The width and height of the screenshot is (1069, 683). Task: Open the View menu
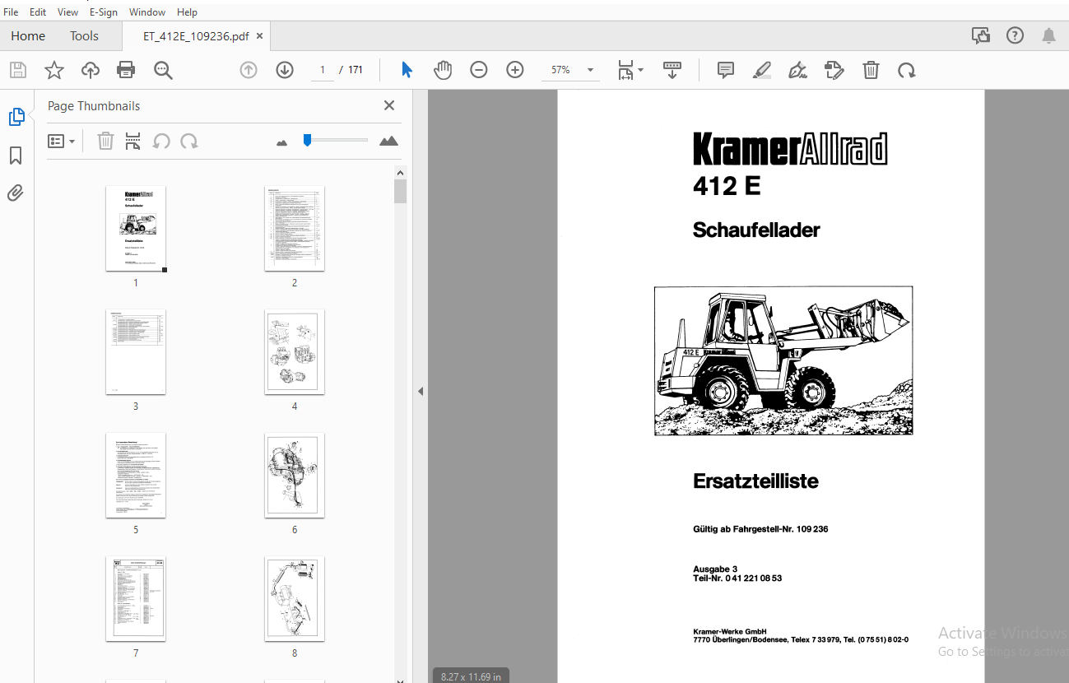pyautogui.click(x=68, y=12)
